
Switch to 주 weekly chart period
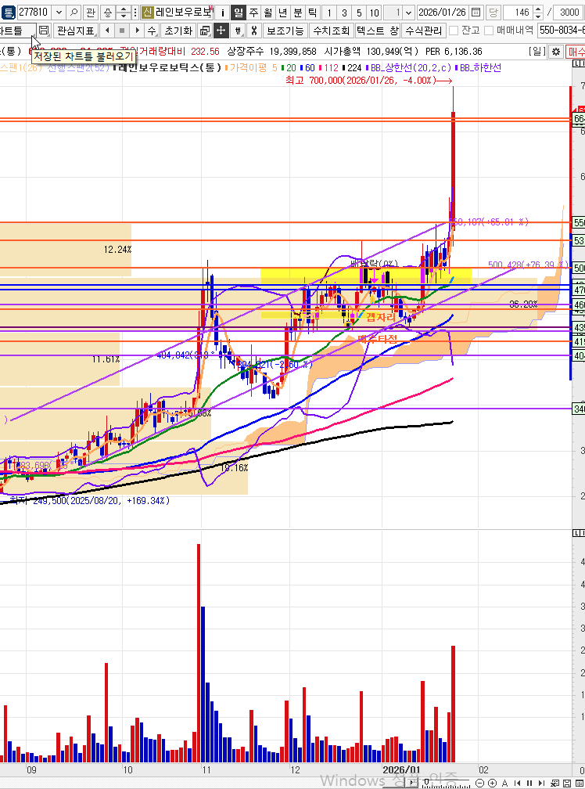click(253, 13)
